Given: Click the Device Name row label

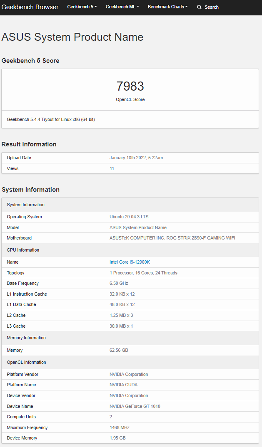Looking at the screenshot, I should 20,406.
